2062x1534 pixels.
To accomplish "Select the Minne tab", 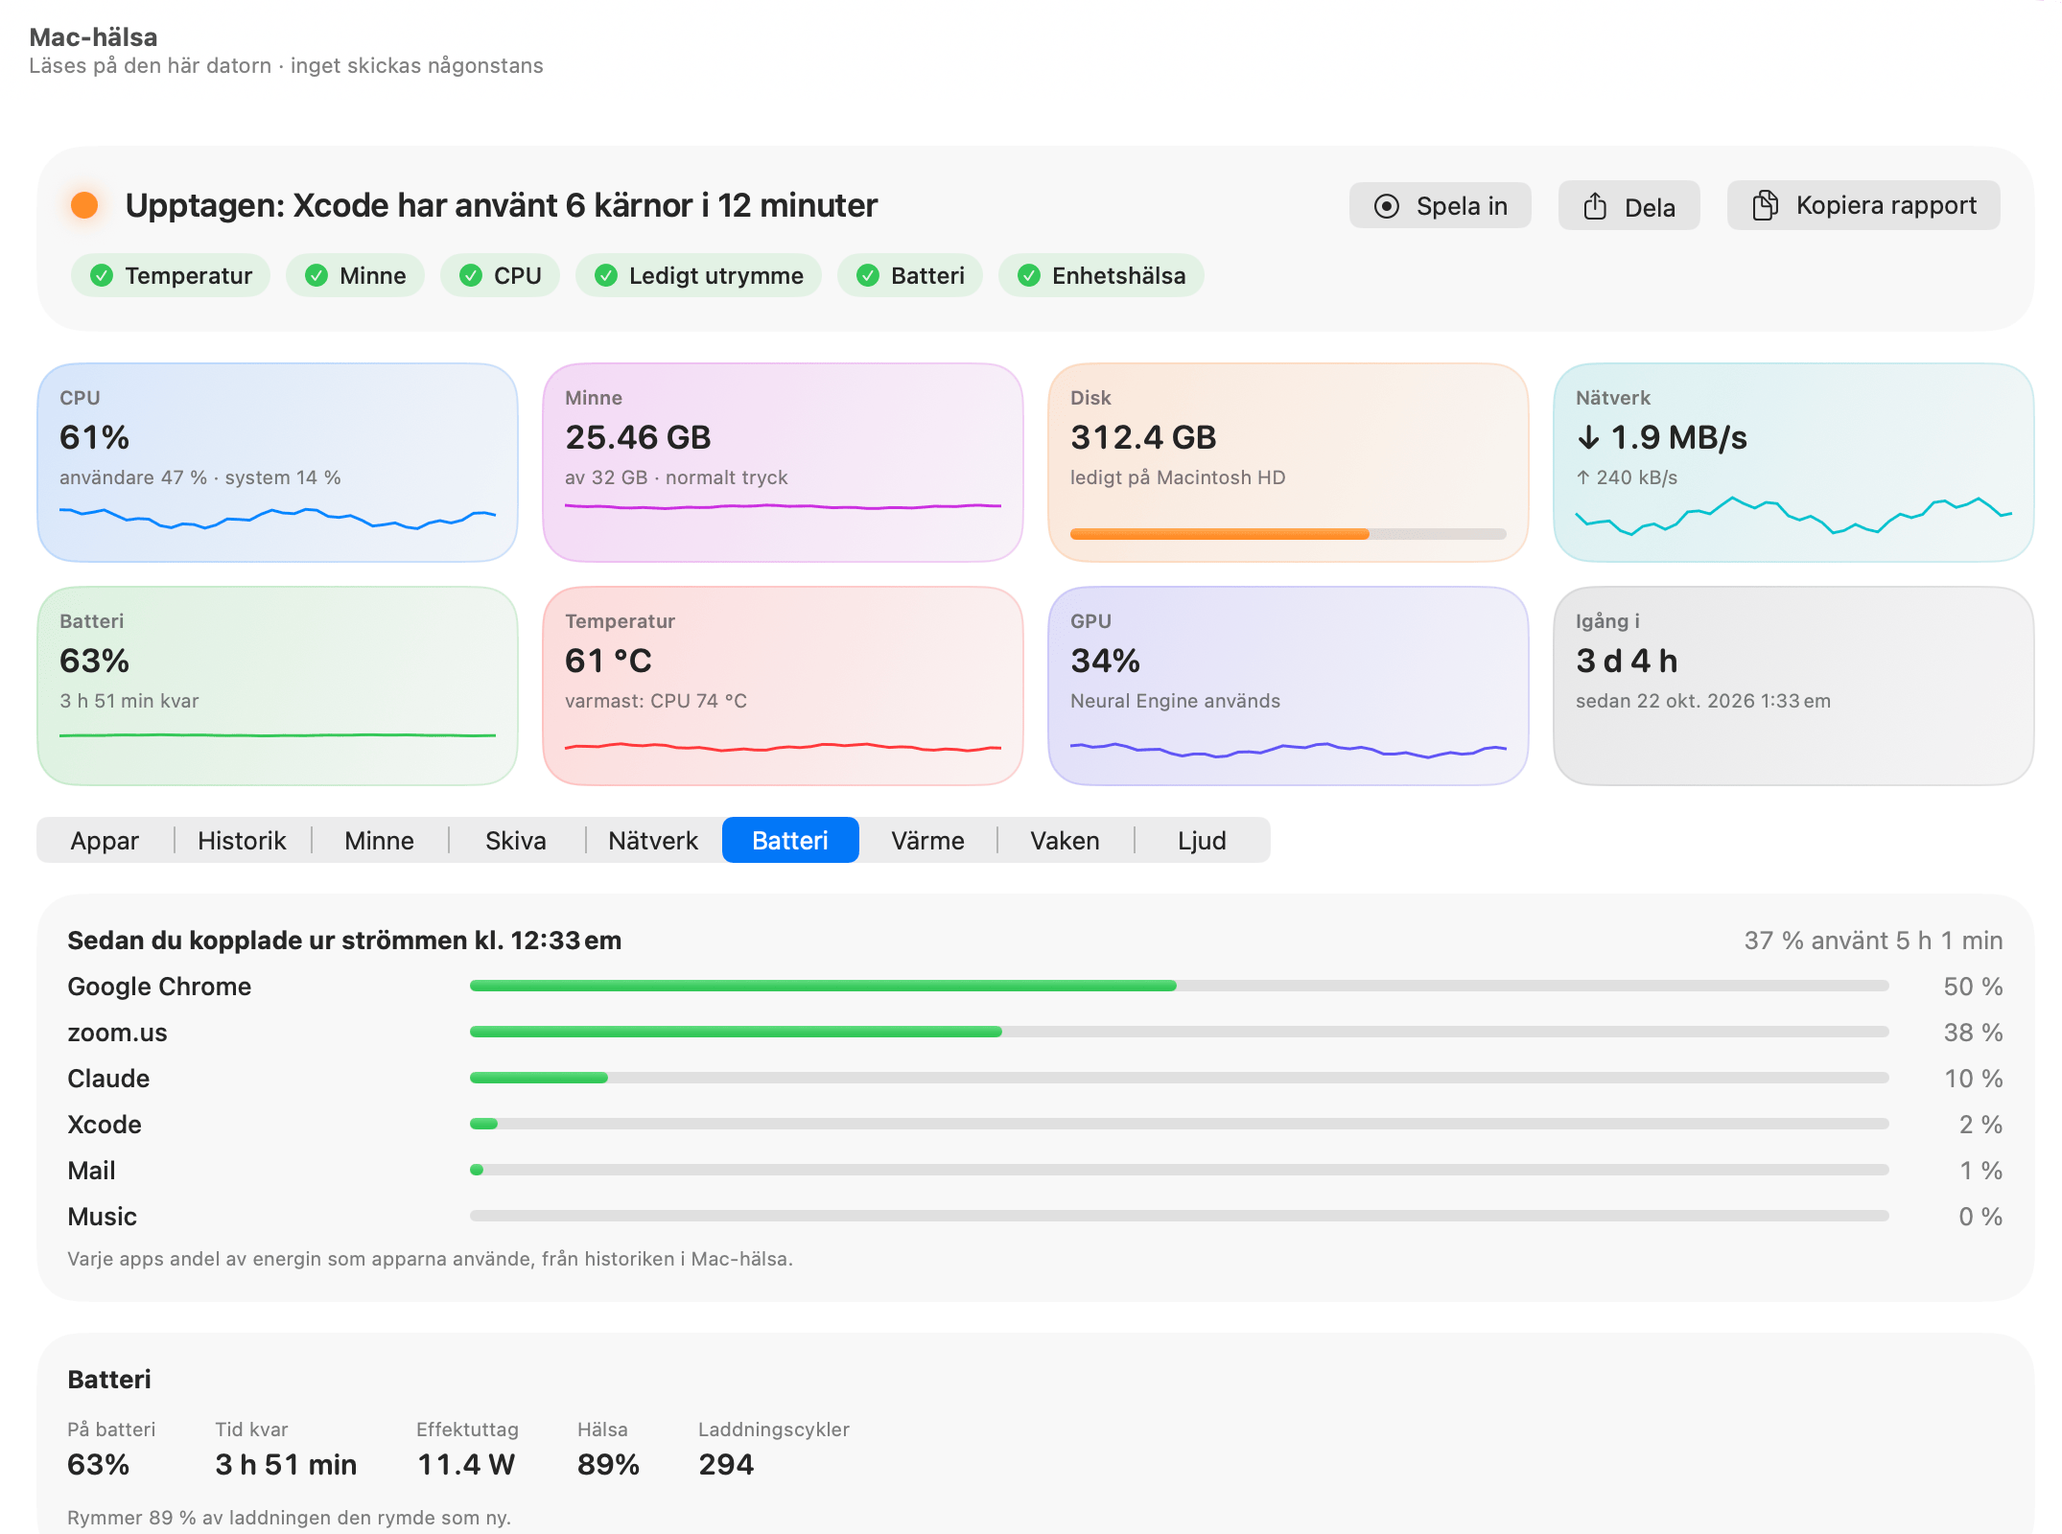I will pos(379,841).
